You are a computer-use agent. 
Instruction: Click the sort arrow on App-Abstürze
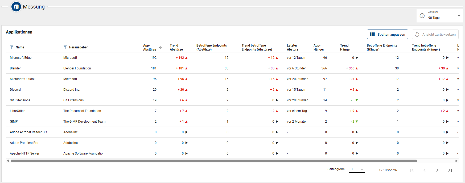click(160, 47)
